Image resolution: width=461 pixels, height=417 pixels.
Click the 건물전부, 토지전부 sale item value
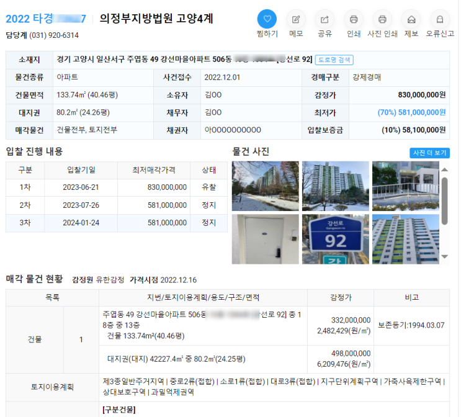pos(87,130)
